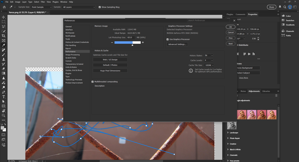Viewport: 299px width, 162px height.
Task: Switch to the Plugins tab
Action: [230, 14]
